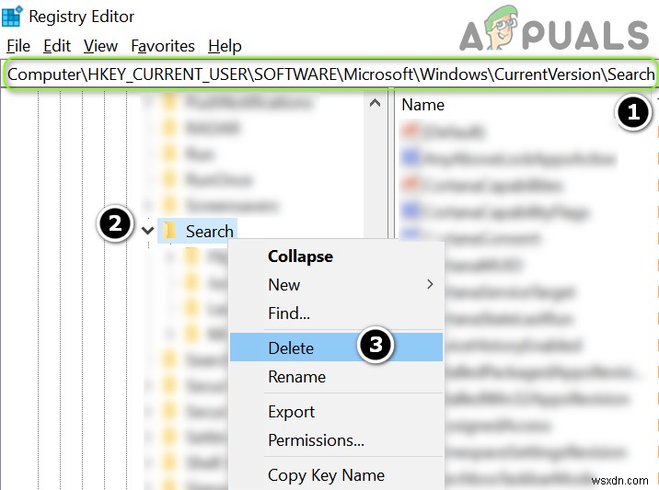The height and width of the screenshot is (490, 659).
Task: Choose Copy Key Name in context menu
Action: pos(336,475)
